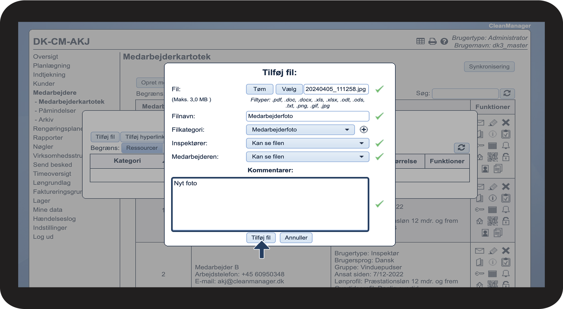Click the key icon in second employee row
This screenshot has height=309, width=563.
point(480,210)
